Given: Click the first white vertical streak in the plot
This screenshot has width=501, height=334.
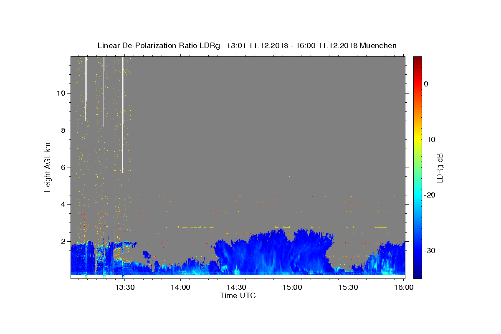Looking at the screenshot, I should [x=86, y=89].
